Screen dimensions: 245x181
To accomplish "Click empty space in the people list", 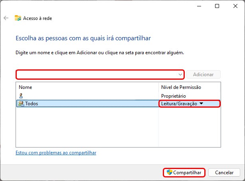I will (88, 128).
